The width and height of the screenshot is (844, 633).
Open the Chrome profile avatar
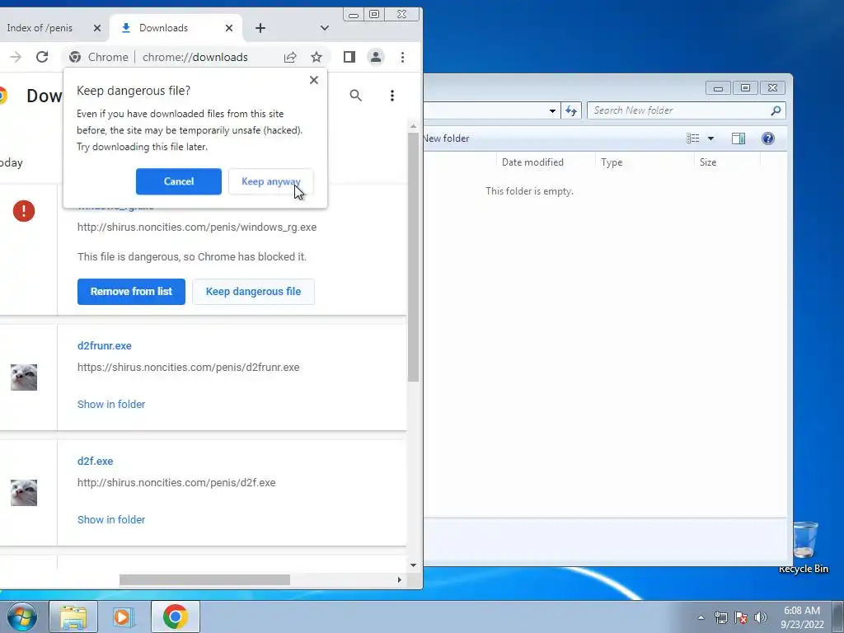(x=376, y=57)
